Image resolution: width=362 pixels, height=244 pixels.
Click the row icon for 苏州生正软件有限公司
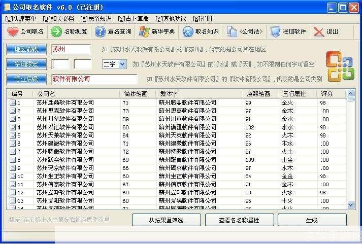pos(13,176)
